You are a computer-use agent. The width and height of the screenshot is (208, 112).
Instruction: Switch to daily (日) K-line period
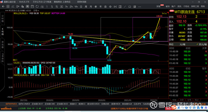coord(81,7)
